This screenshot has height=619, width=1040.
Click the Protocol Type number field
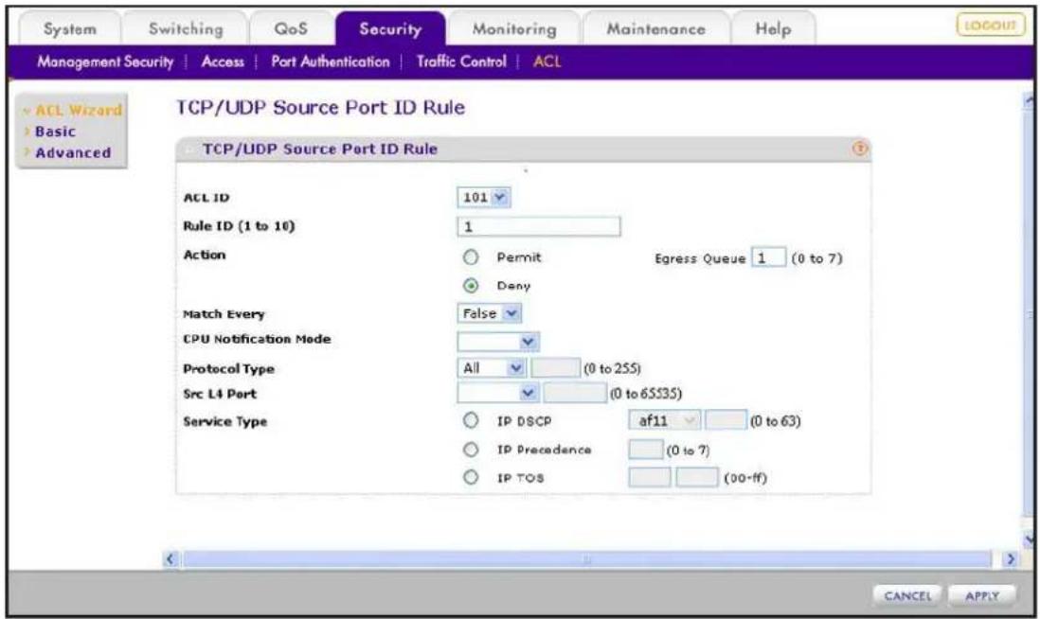(556, 368)
